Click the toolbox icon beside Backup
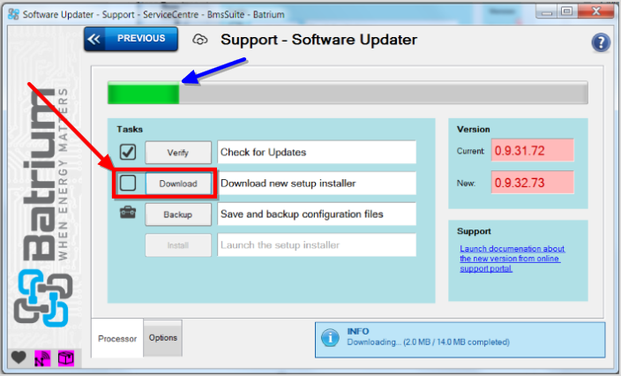Viewport: 621px width, 376px height. click(x=128, y=213)
